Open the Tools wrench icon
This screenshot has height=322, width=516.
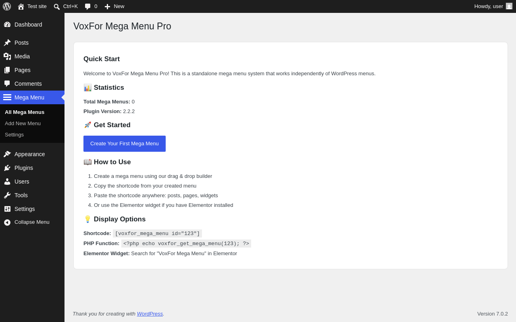coord(7,195)
